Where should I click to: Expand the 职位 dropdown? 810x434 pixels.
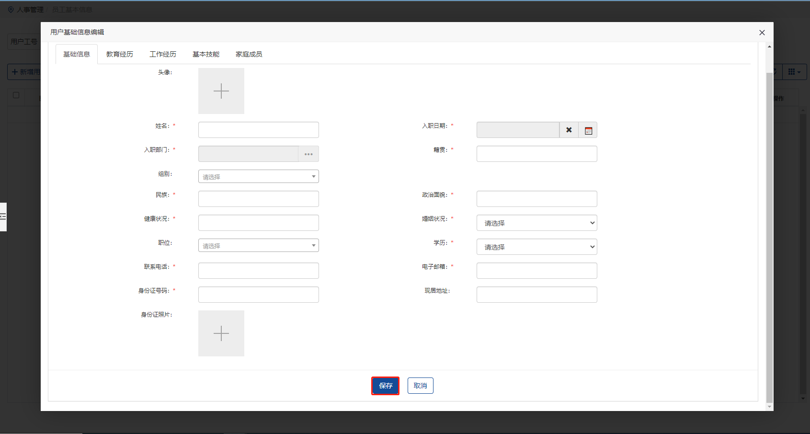click(x=259, y=245)
